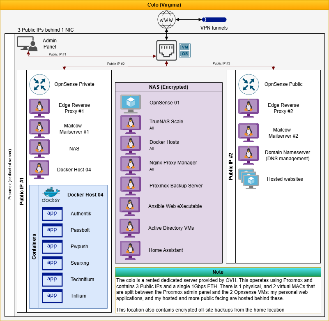Select the Authentik app container icon
The width and height of the screenshot is (329, 321).
coord(52,214)
